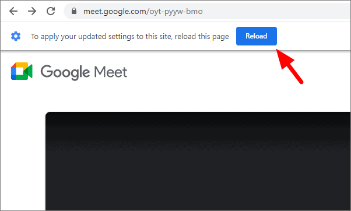Click the rounded corner of the camera preview
Viewport: 351px width, 211px height.
tap(48, 114)
